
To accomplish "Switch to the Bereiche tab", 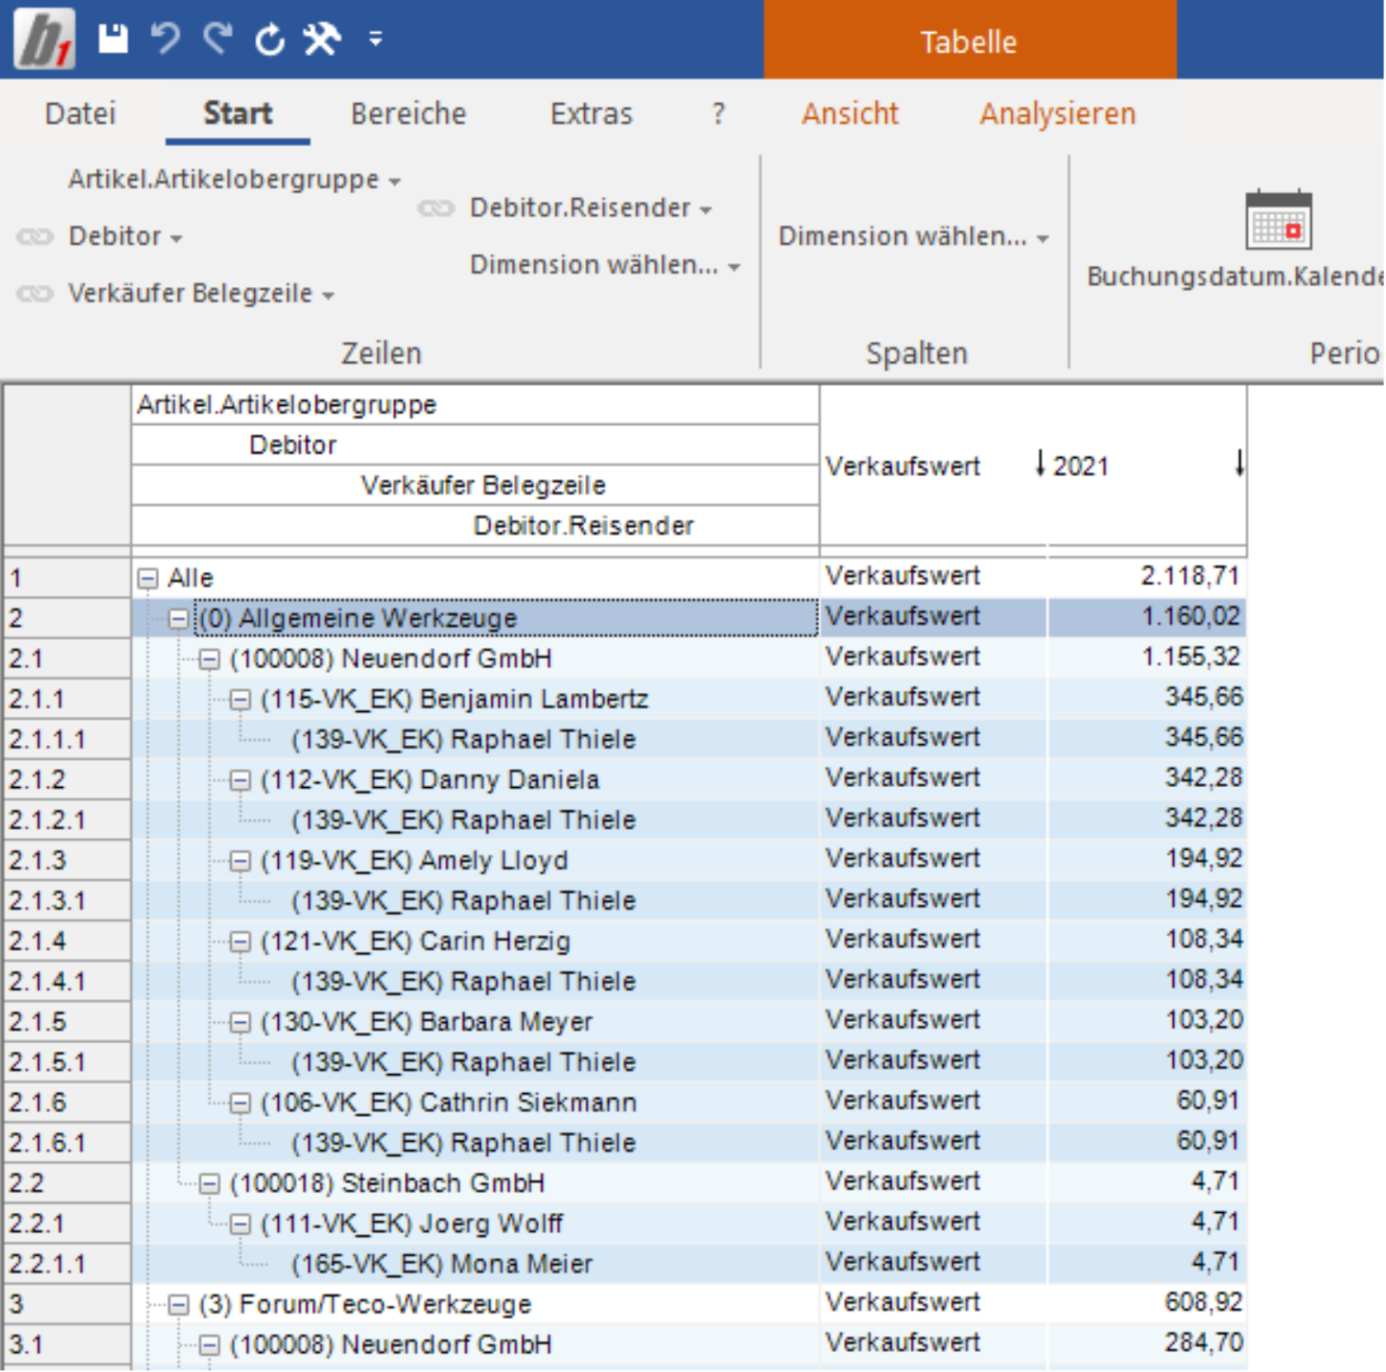I will (x=408, y=114).
